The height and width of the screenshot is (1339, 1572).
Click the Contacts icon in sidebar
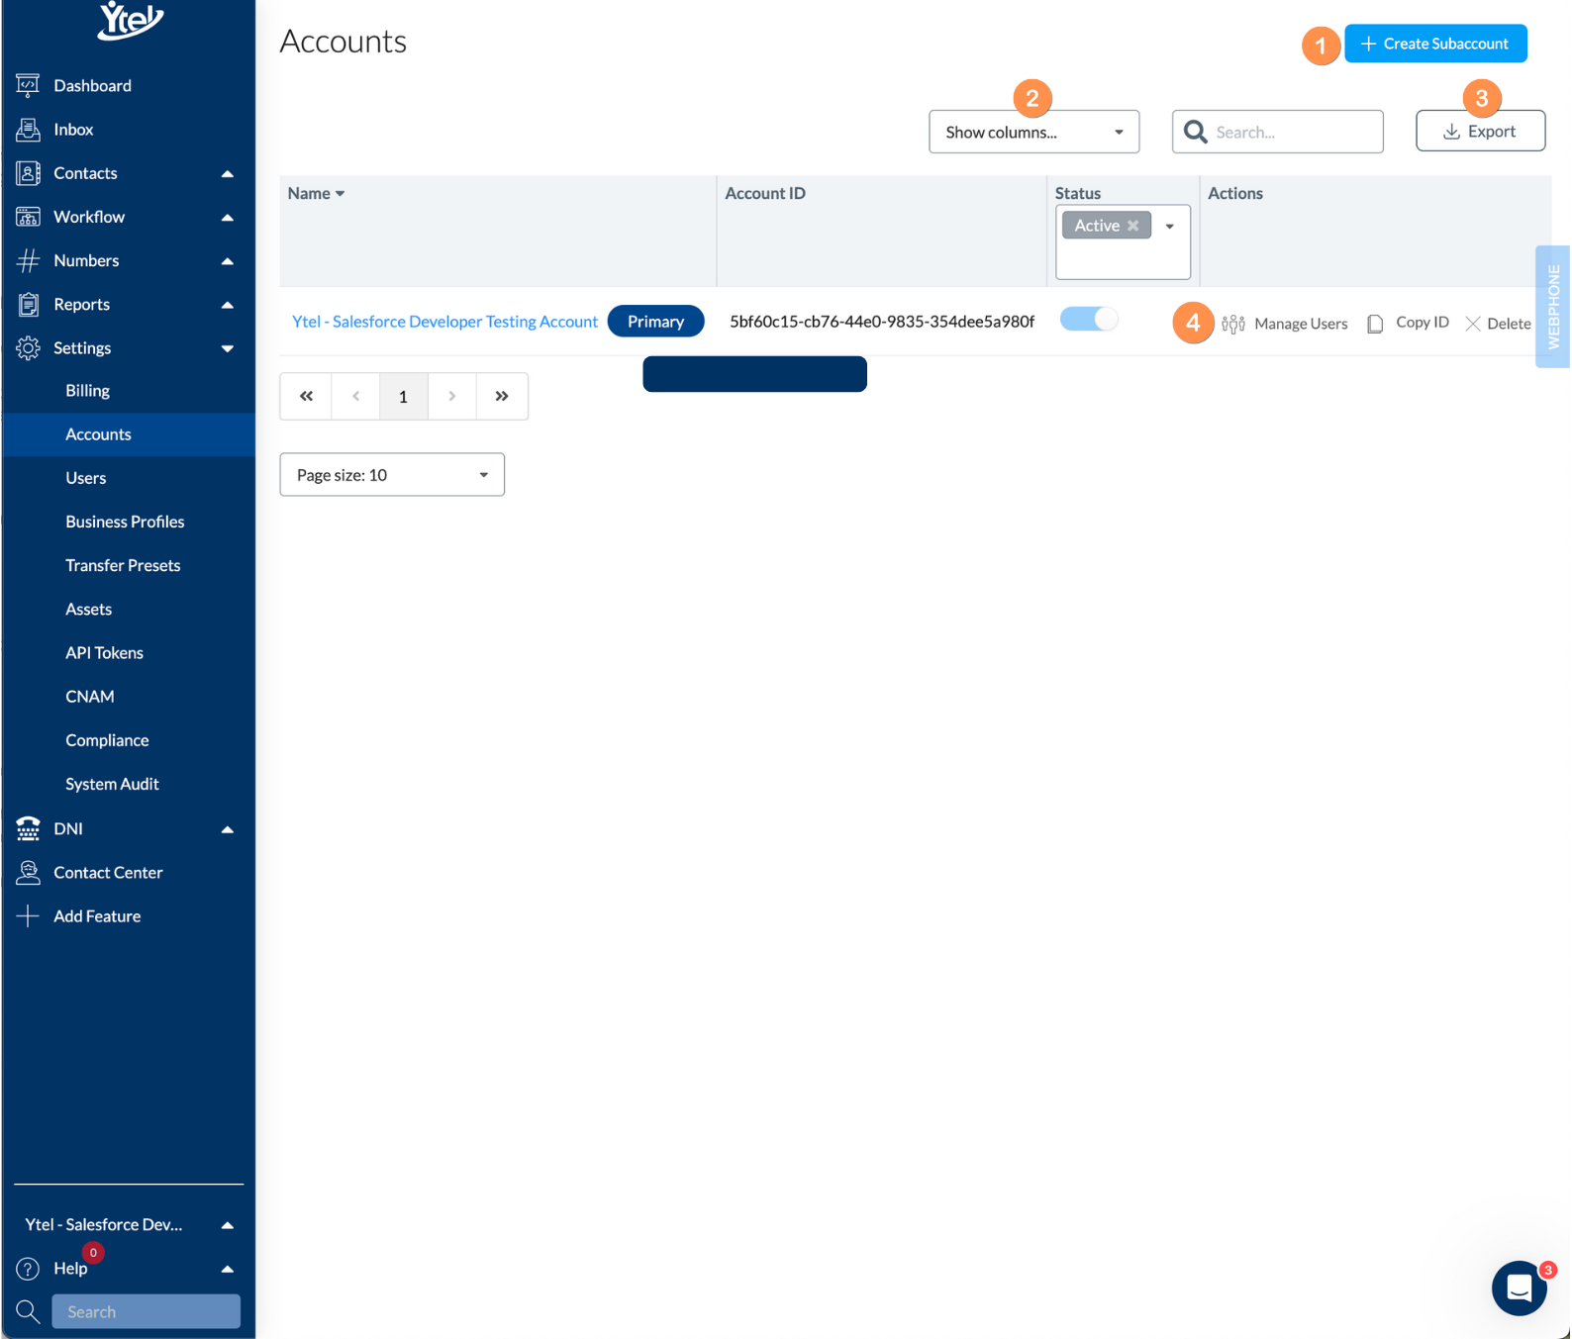28,173
